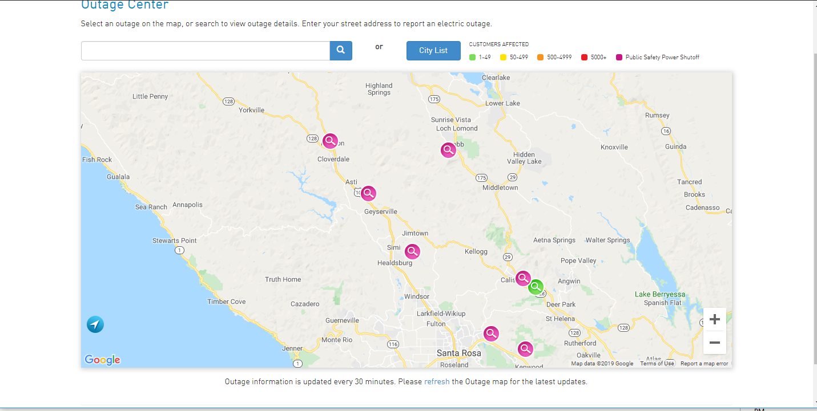
Task: Focus the street address search field
Action: (206, 50)
